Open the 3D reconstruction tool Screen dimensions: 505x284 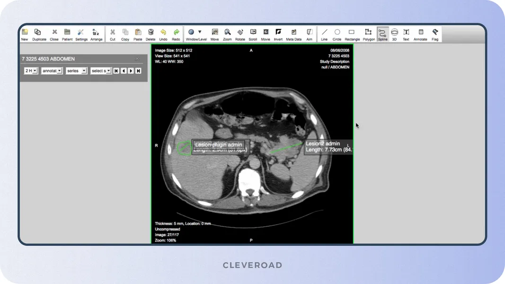pos(394,33)
